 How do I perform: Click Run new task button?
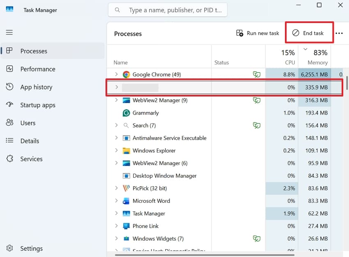tap(257, 33)
